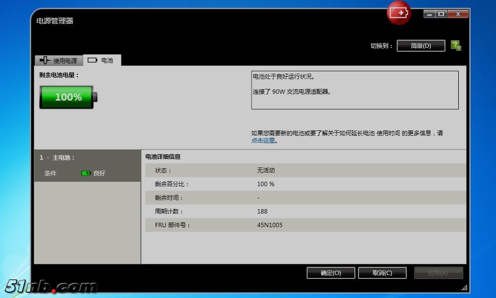
Task: Click the green 100% battery level indicator
Action: (69, 97)
